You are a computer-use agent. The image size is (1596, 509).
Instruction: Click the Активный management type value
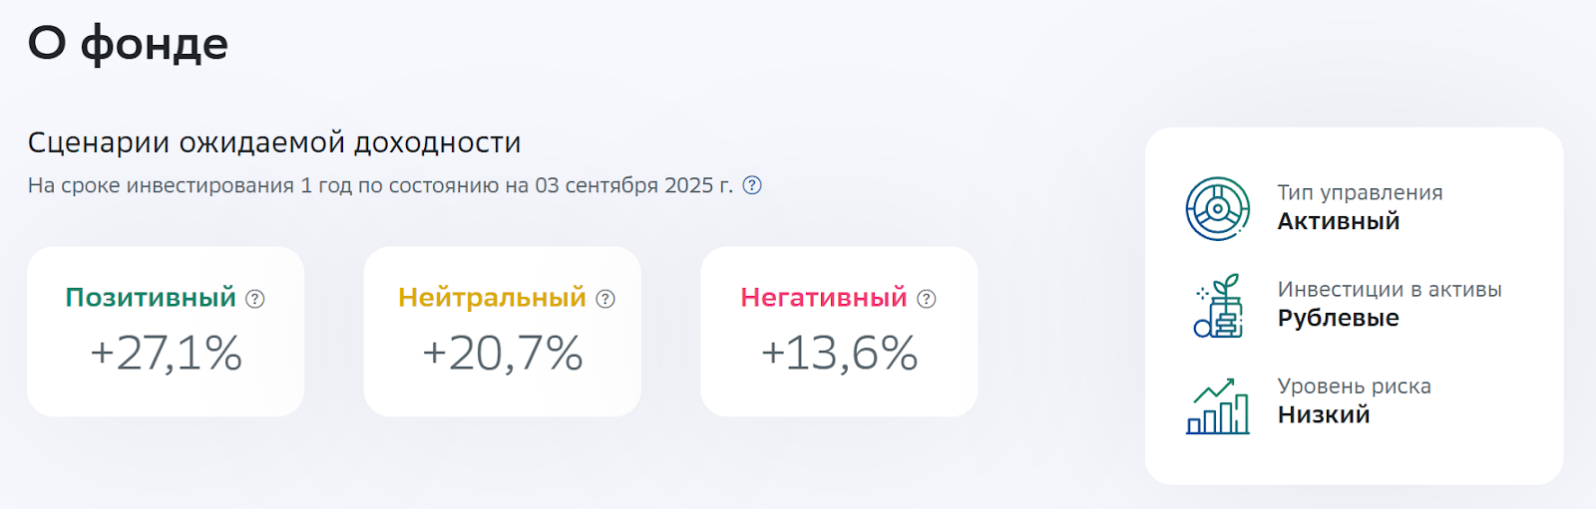(1339, 222)
